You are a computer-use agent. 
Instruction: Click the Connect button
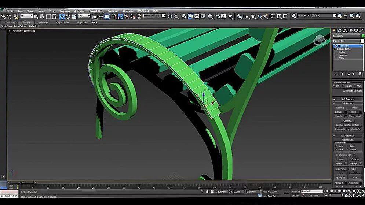tap(347, 121)
